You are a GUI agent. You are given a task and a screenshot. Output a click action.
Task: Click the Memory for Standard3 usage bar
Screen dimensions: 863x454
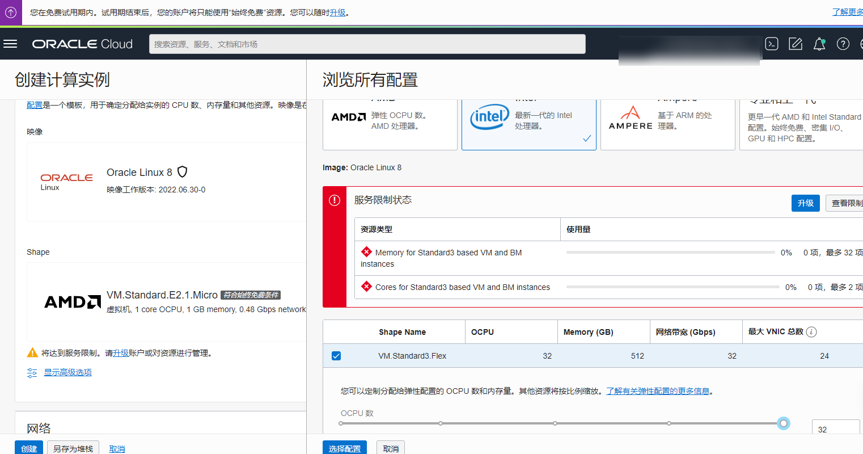[x=670, y=252]
